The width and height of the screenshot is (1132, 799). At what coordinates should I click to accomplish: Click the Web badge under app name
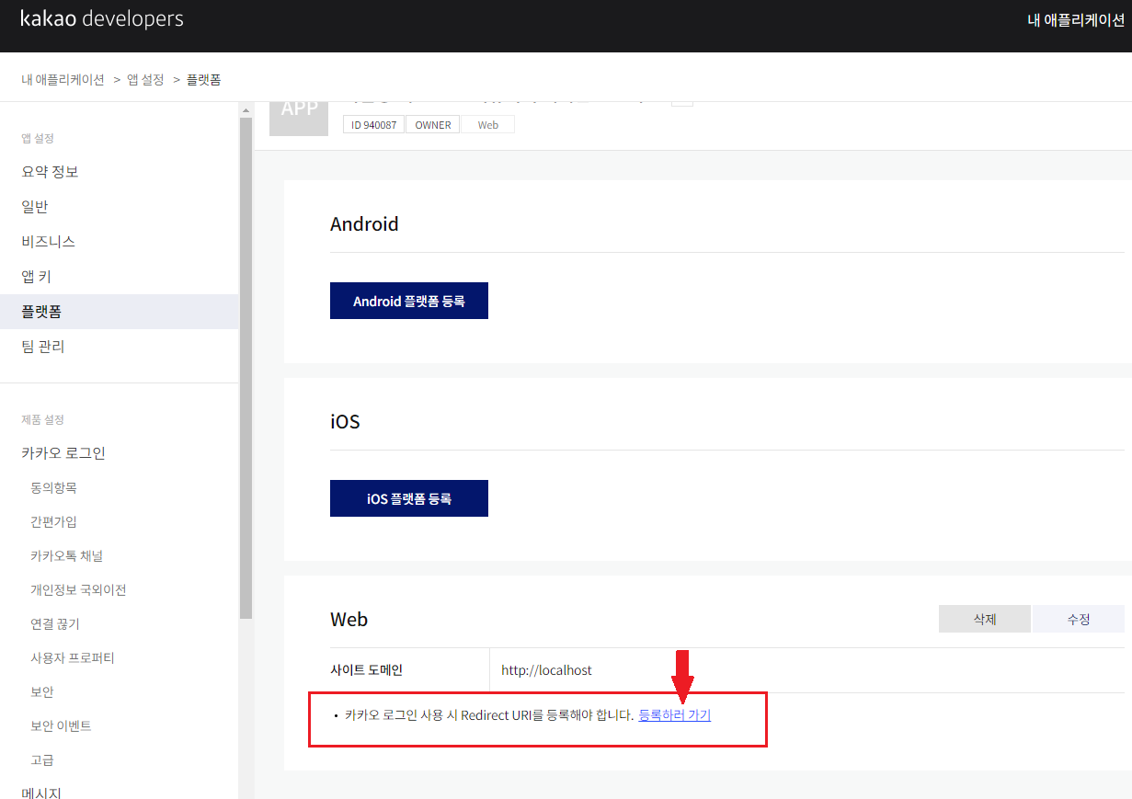[x=488, y=125]
